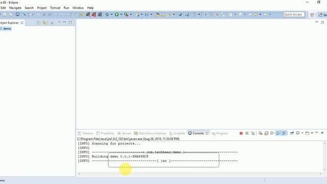Open Project Explorer View Menu triangle
The width and height of the screenshot is (327, 184).
59,22
